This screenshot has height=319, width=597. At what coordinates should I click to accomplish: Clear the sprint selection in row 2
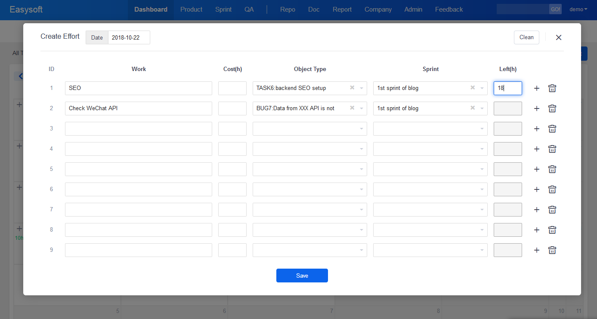[472, 108]
